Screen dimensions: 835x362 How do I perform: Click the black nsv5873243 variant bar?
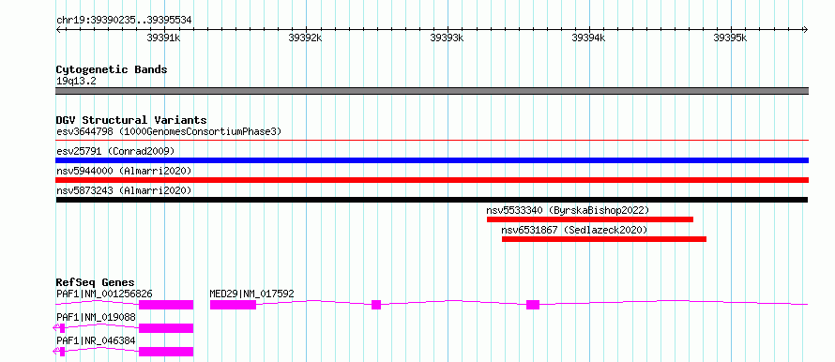point(432,200)
